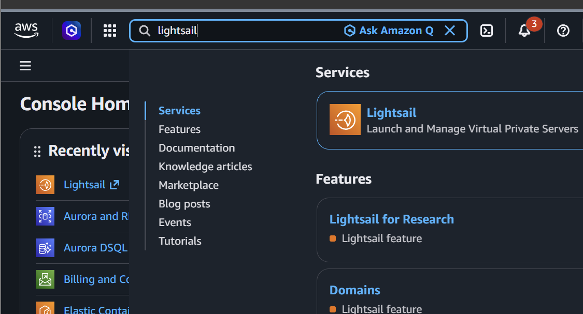583x314 pixels.
Task: Click Lightsail feature label under Lightsail for Research
Action: pos(382,238)
